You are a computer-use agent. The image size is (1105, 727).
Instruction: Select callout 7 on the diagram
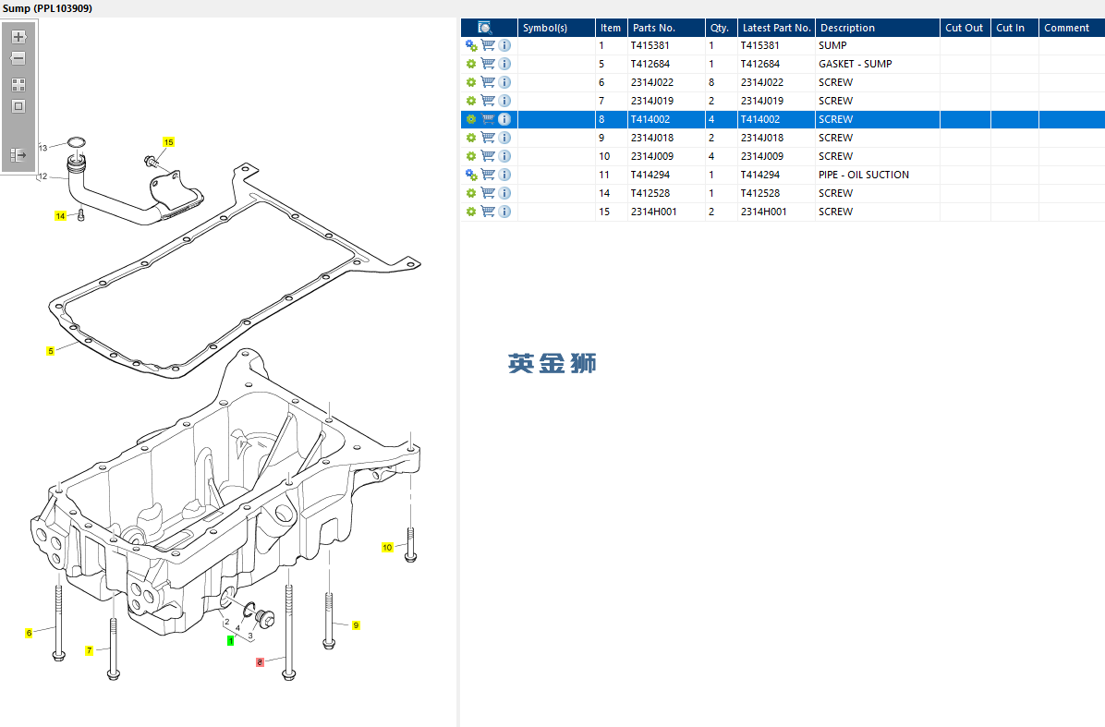[90, 651]
